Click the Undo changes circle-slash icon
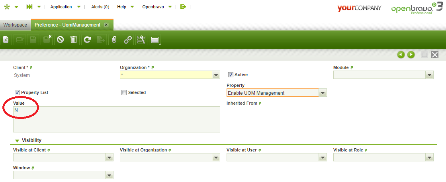 coord(60,39)
